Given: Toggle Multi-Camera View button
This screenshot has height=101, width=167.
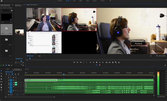Looking at the screenshot, I should 97,65.
